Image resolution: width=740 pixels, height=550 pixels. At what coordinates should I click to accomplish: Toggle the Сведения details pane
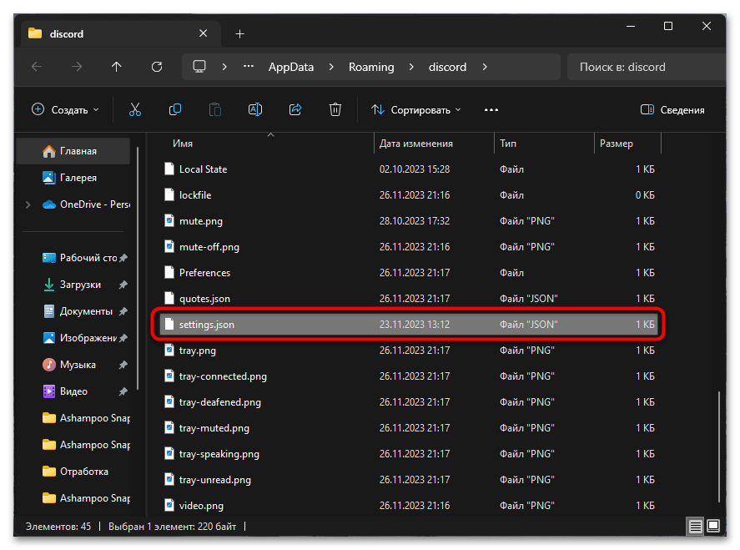672,109
